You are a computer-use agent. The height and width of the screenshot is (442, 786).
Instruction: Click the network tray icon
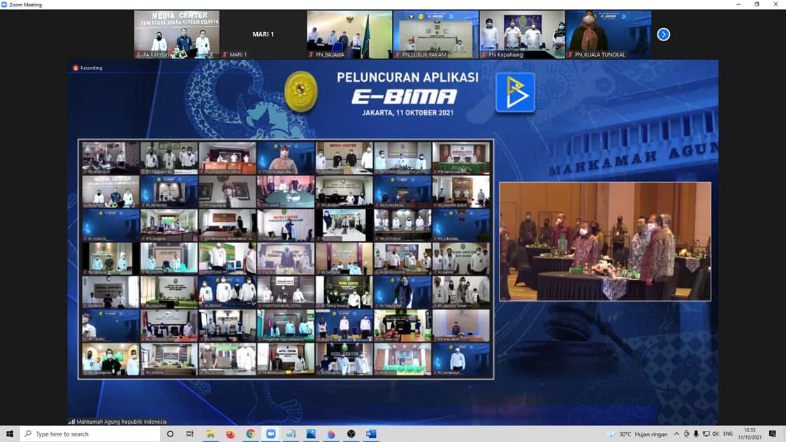[x=706, y=434]
